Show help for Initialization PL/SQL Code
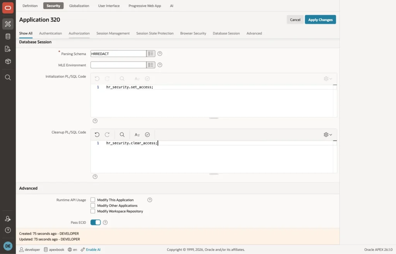 click(95, 121)
